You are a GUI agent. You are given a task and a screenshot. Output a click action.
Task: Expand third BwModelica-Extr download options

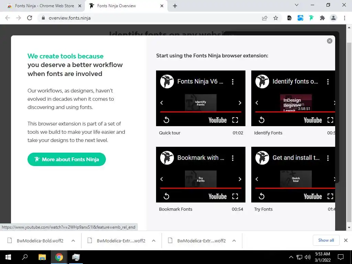tap(234, 241)
